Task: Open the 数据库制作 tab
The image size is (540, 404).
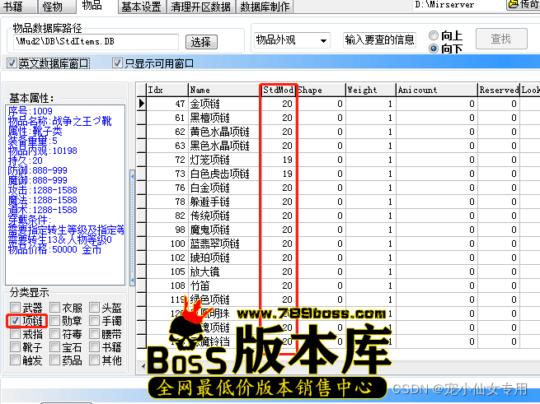Action: click(x=265, y=7)
